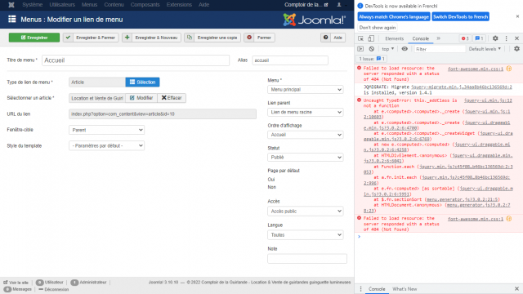Click the Alias input field
Screen dimensions: 523x294
(290, 60)
